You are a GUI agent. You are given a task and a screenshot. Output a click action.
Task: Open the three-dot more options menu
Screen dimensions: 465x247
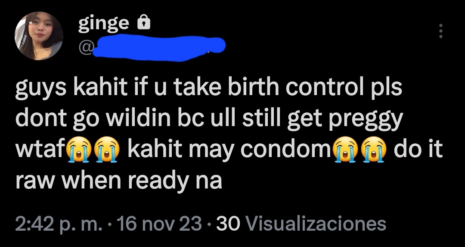point(441,31)
